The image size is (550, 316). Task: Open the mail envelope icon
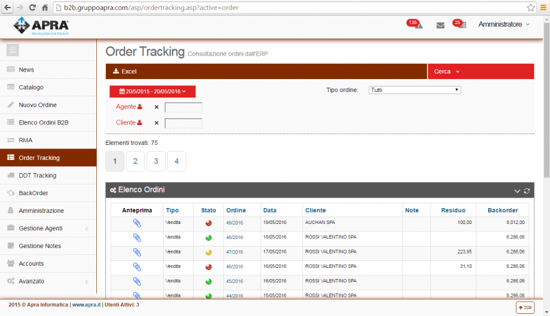[440, 25]
